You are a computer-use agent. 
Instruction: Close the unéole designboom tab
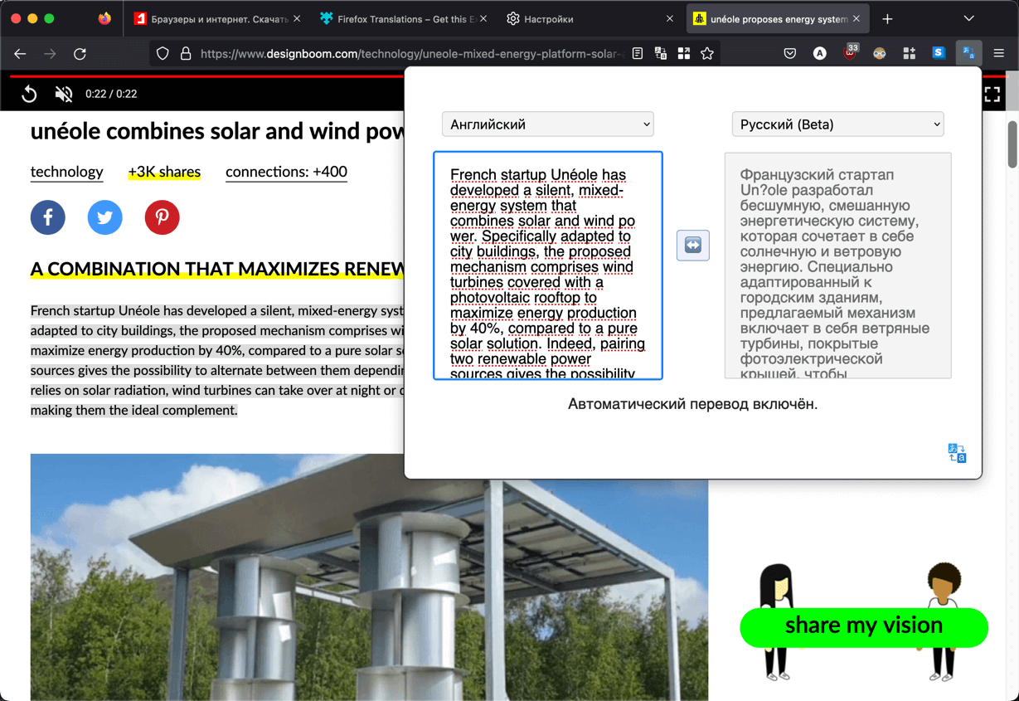tap(856, 18)
